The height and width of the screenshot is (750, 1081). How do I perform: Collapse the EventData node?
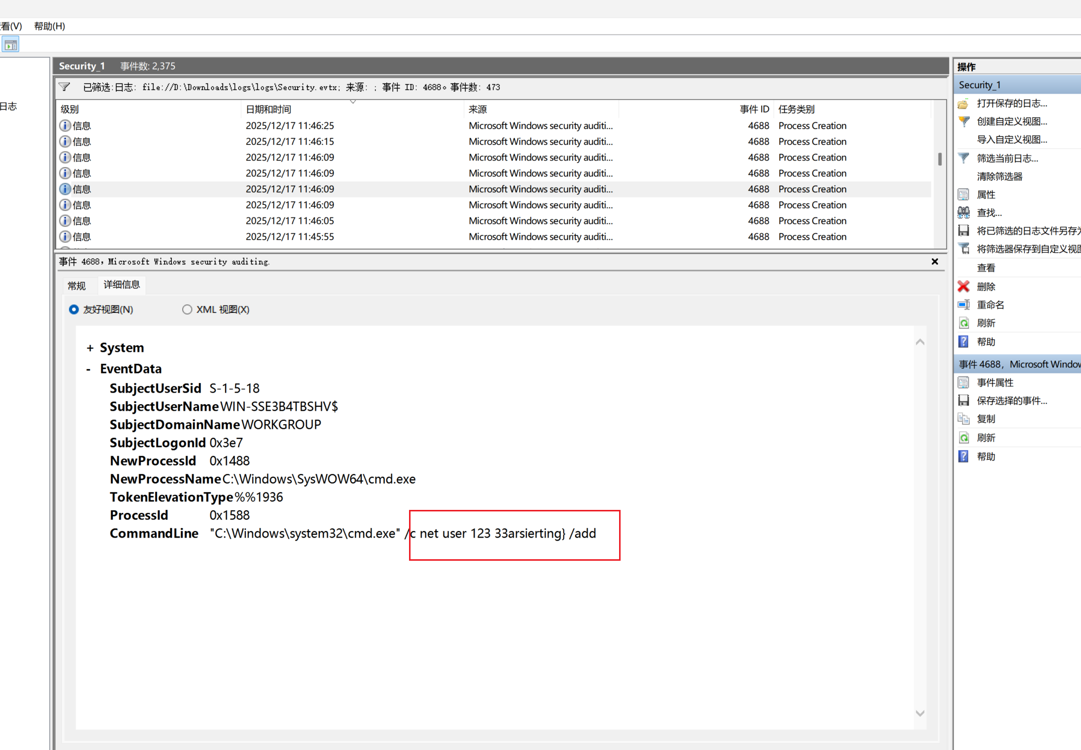[x=89, y=369]
